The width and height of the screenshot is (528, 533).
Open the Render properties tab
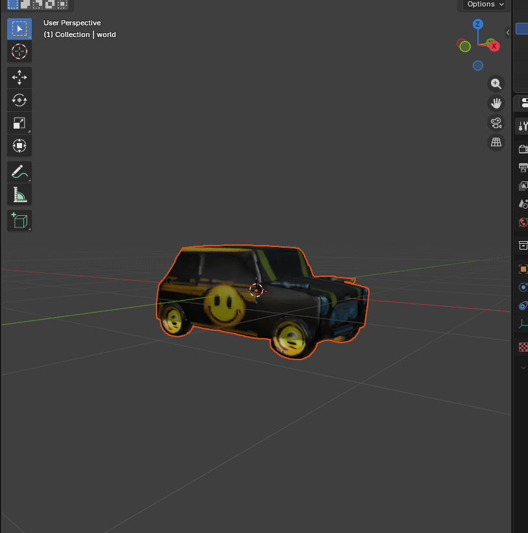[523, 149]
